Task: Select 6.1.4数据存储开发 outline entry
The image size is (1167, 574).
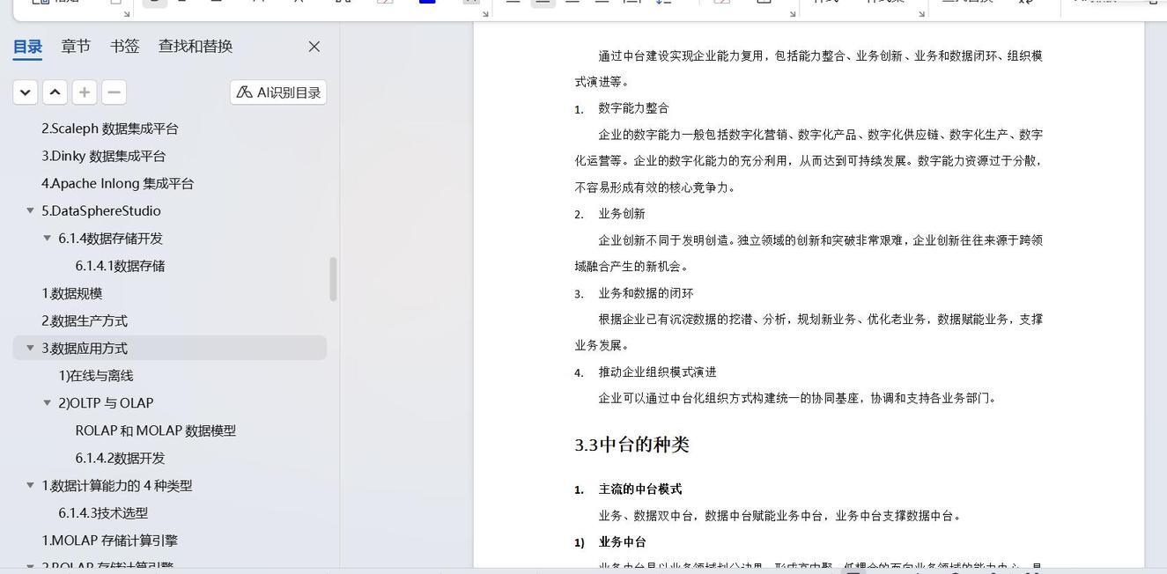Action: click(x=111, y=238)
